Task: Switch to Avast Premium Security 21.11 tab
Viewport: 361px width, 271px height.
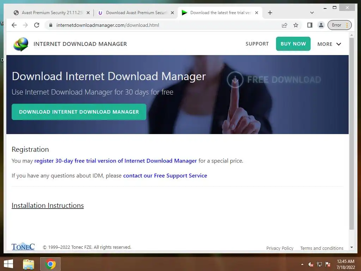Action: pyautogui.click(x=51, y=13)
